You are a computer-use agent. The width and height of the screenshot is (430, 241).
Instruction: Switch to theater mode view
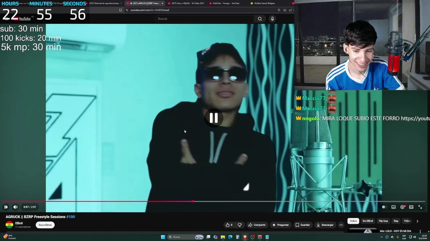pyautogui.click(x=411, y=207)
